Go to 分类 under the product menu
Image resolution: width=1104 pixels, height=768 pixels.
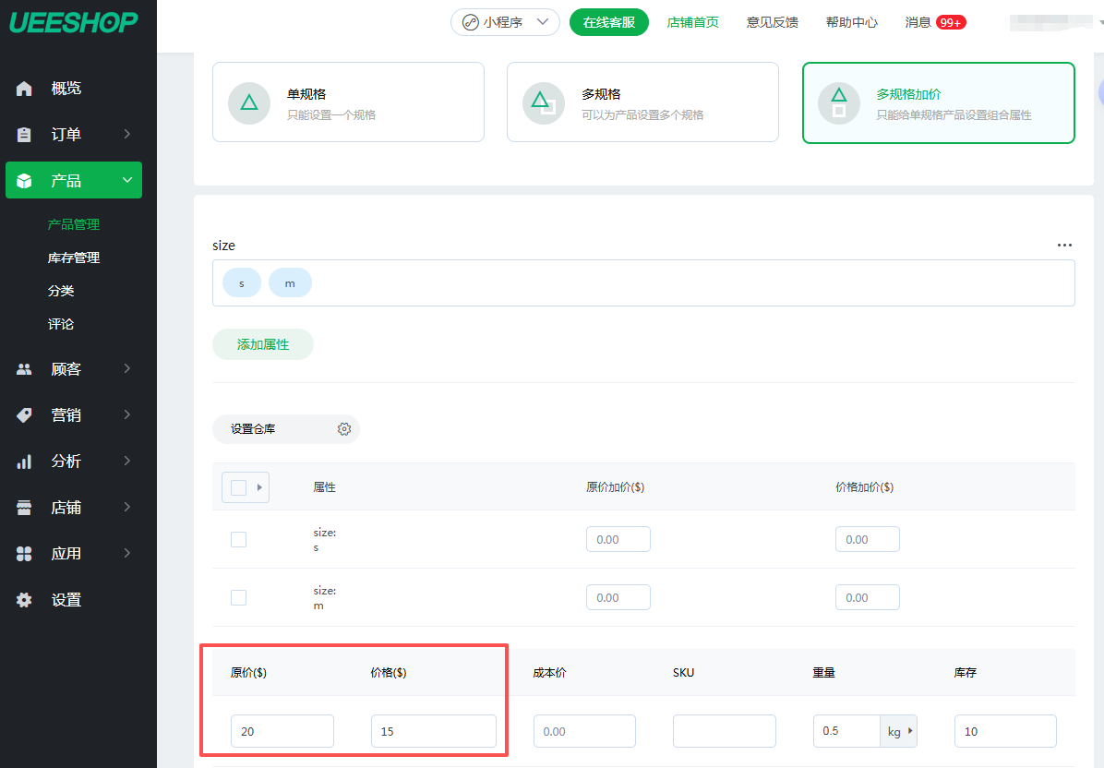point(61,291)
